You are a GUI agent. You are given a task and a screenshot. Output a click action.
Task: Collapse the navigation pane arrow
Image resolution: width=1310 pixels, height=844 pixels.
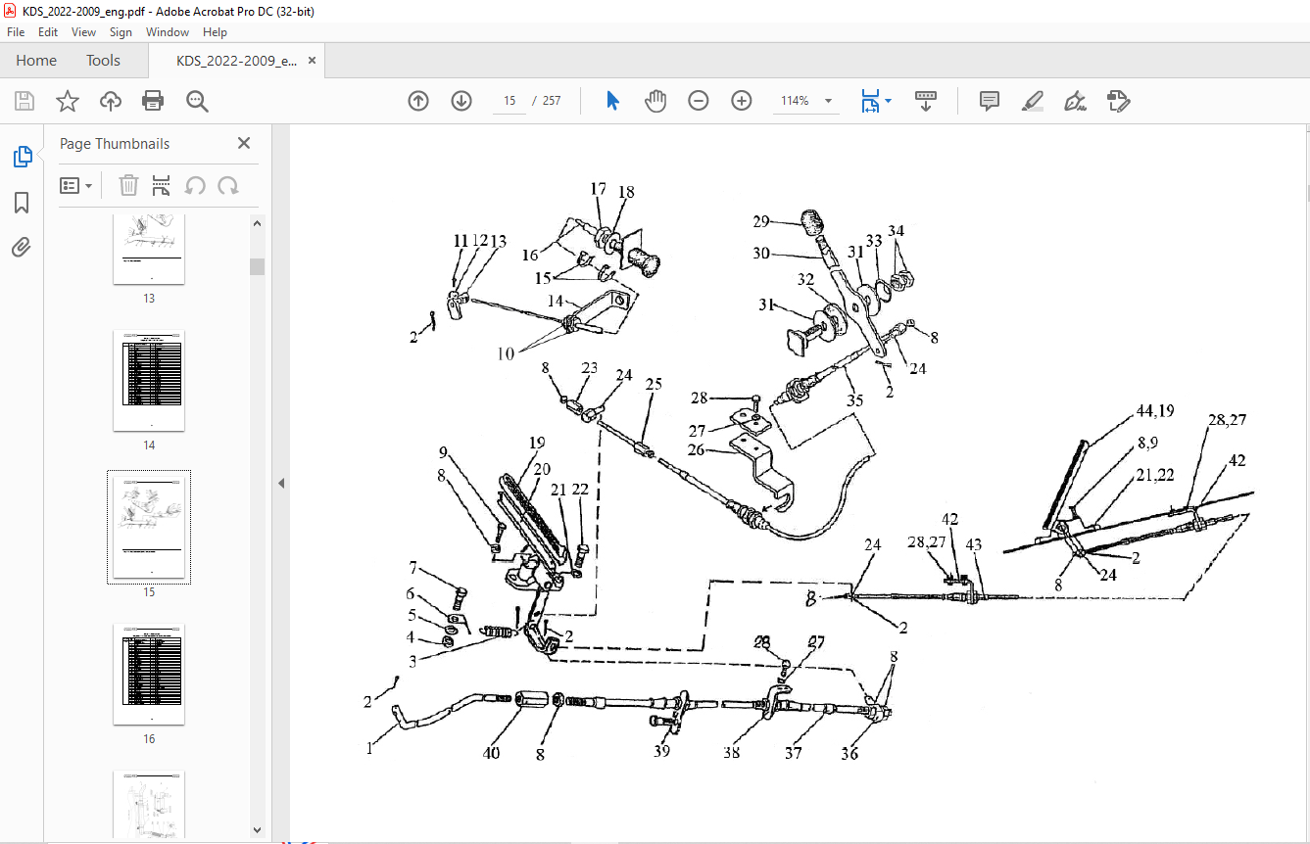(280, 483)
